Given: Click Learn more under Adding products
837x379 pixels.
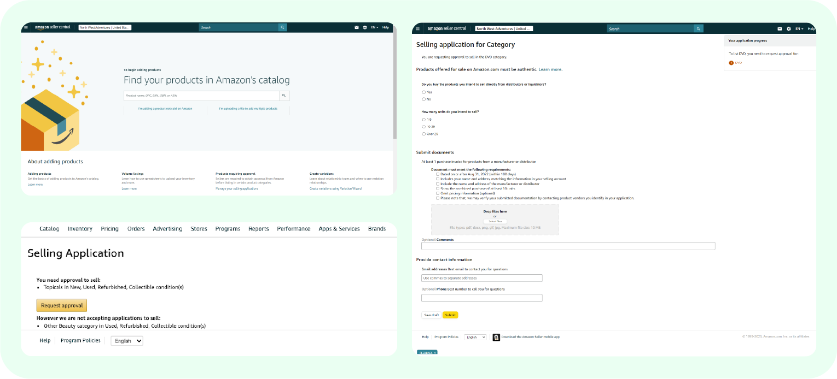Looking at the screenshot, I should click(35, 185).
